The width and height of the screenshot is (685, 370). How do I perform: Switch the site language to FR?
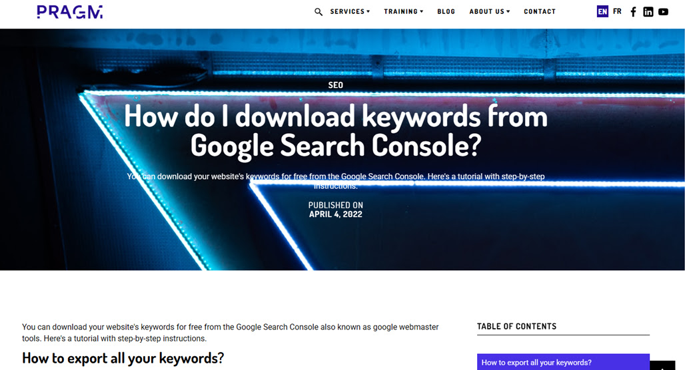[617, 11]
